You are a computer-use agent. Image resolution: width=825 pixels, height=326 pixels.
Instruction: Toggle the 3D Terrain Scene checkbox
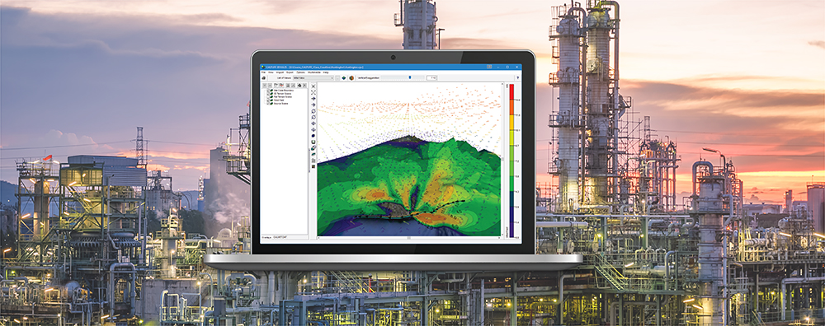[268, 94]
